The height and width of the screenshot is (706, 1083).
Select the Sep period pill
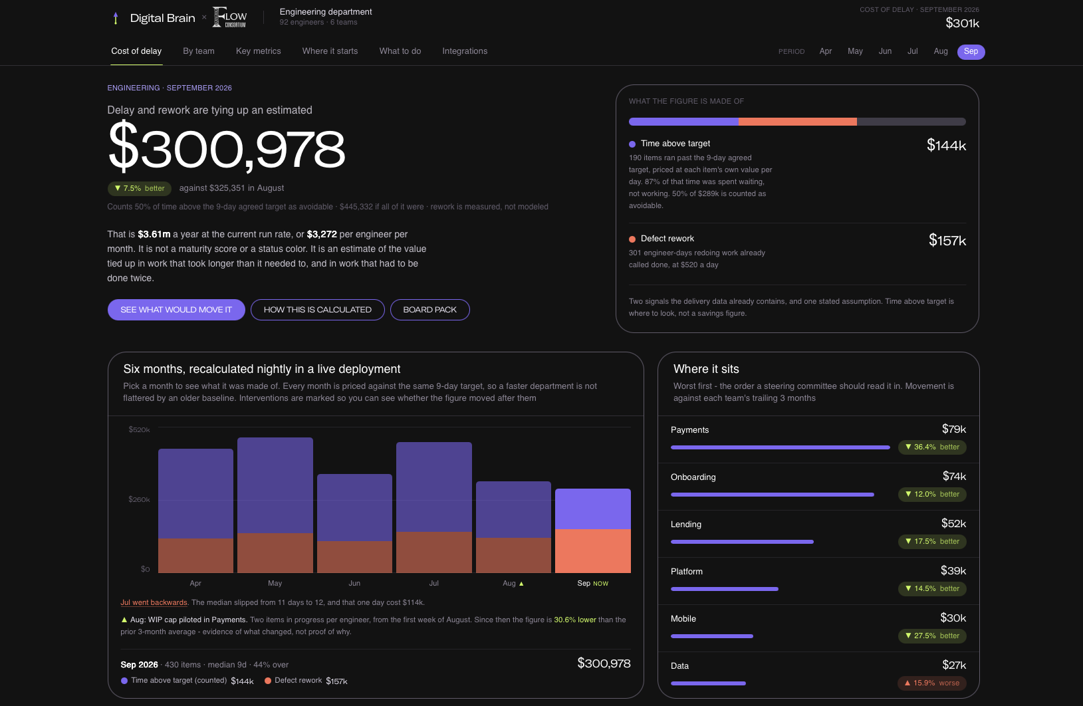click(x=971, y=52)
